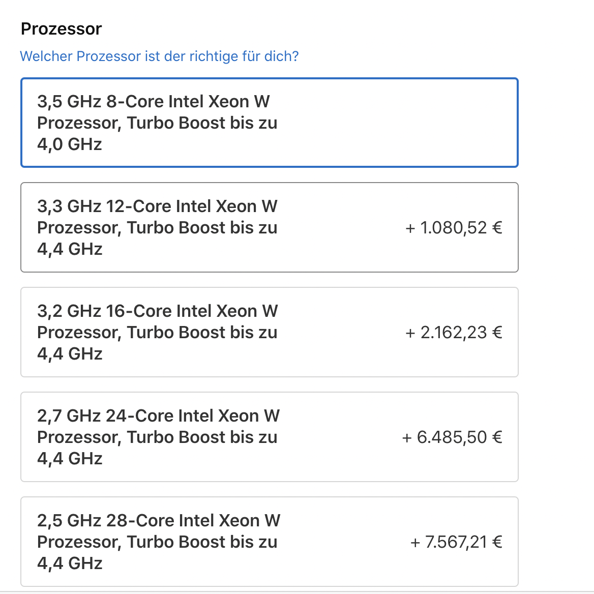Choose the 3,3 GHz 12-Core processor option
The image size is (594, 594).
[269, 227]
